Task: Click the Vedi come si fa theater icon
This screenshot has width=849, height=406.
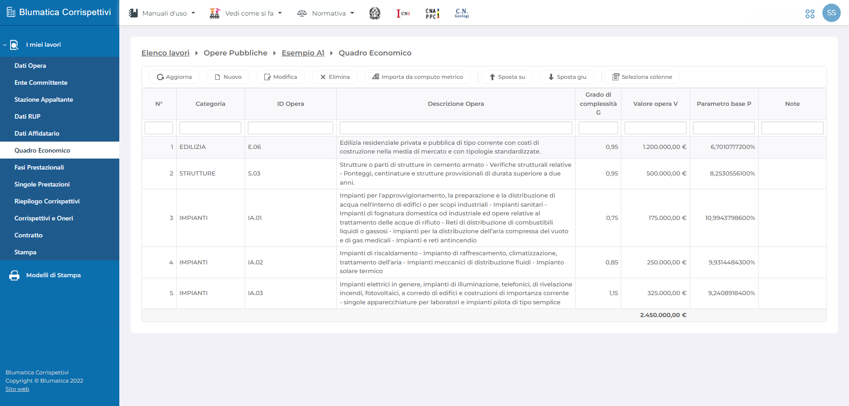Action: [x=215, y=13]
